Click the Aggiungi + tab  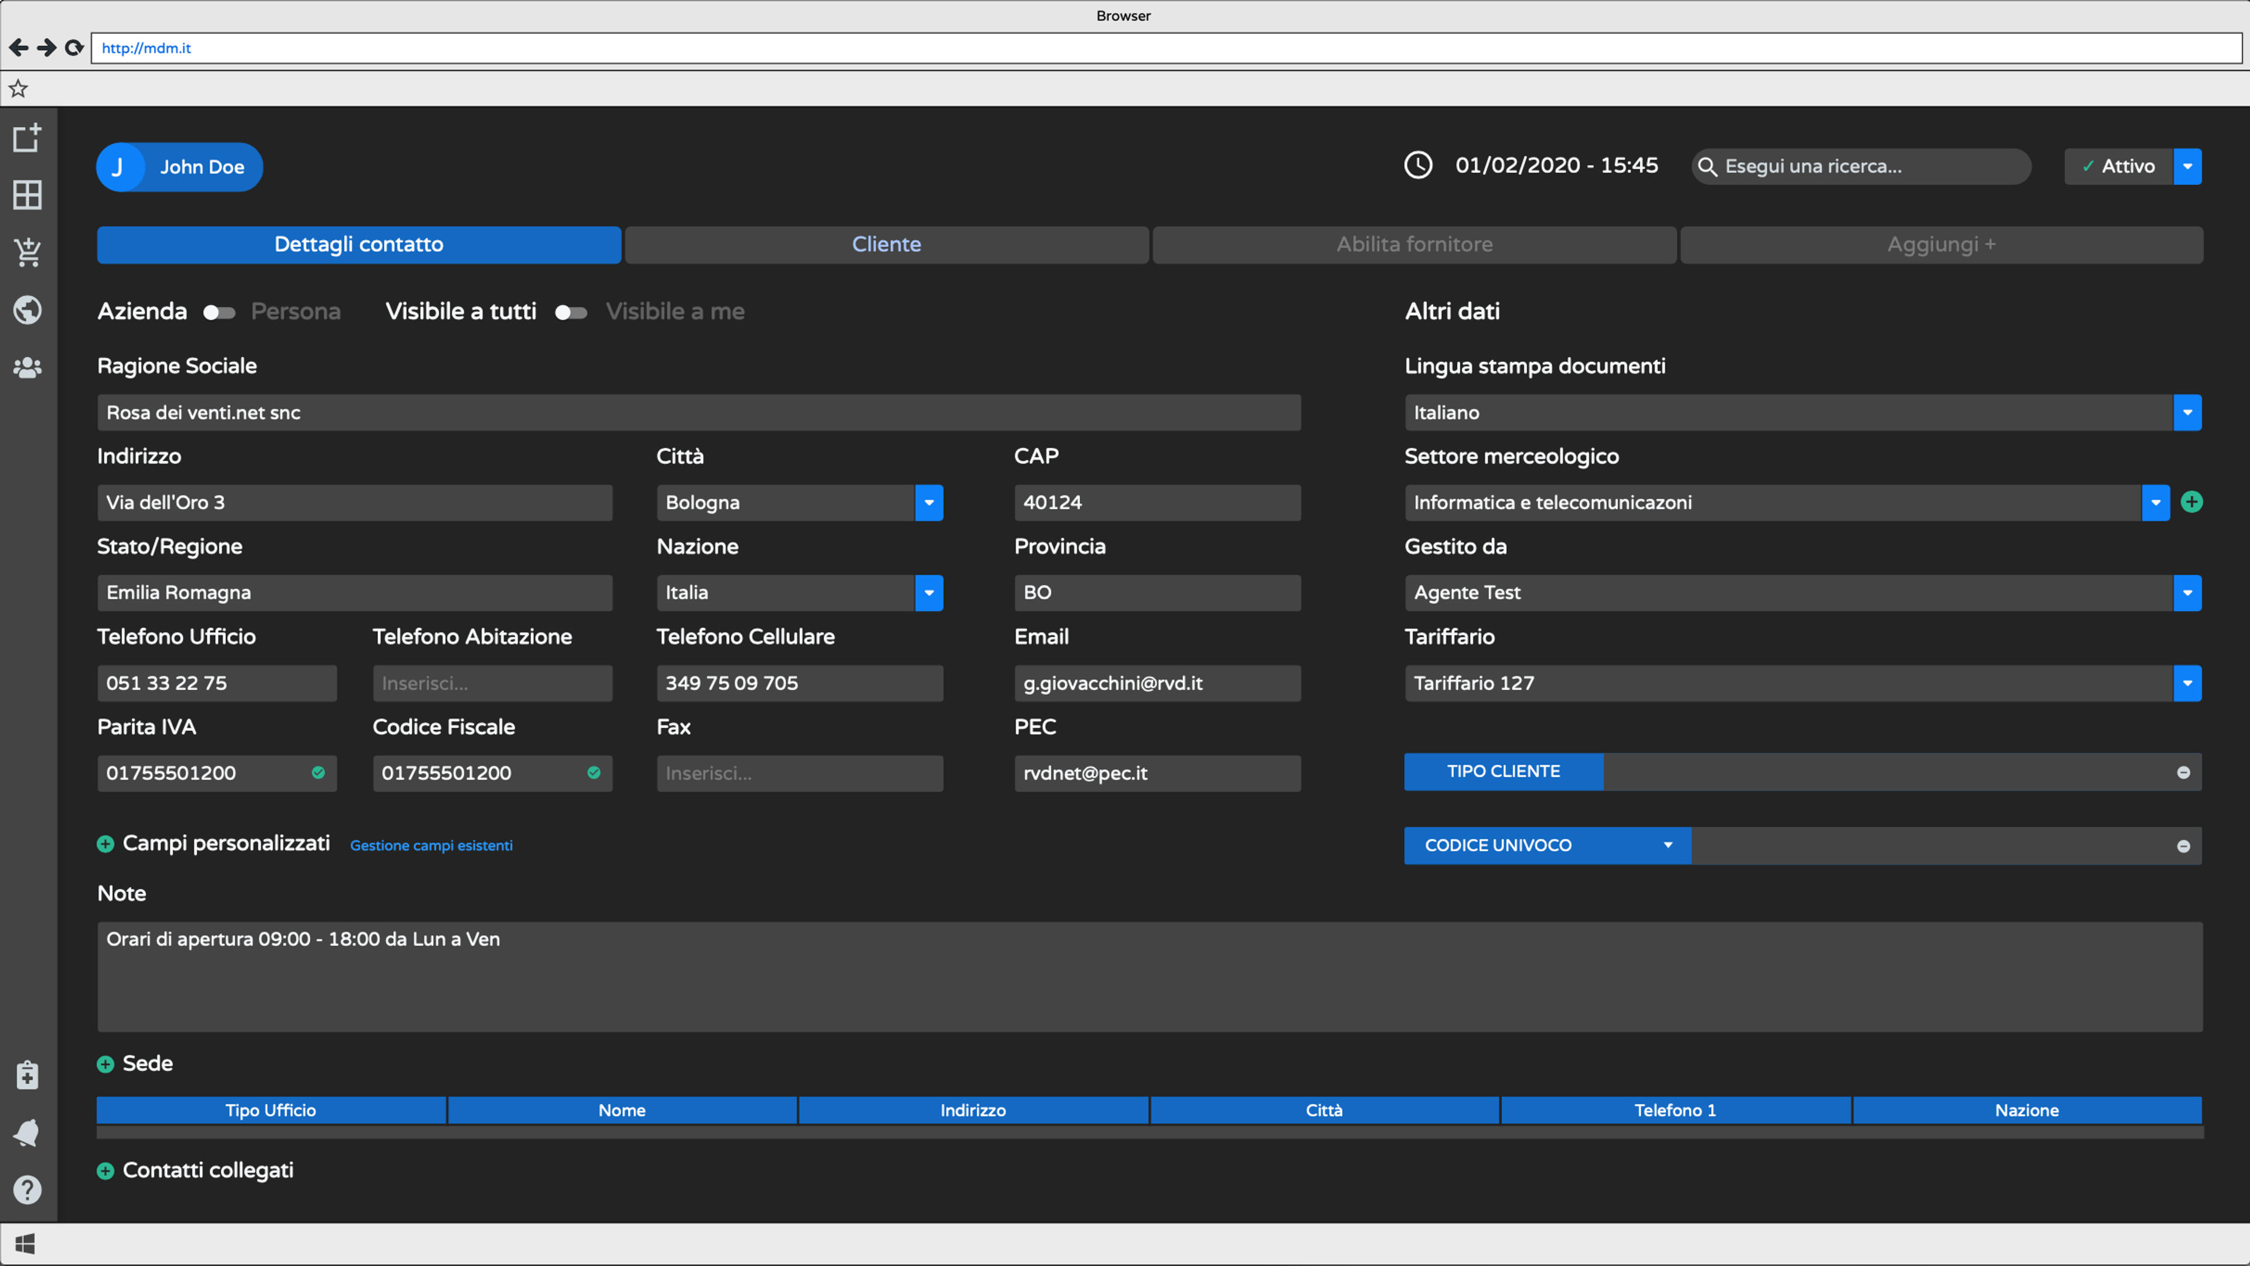click(x=1942, y=245)
